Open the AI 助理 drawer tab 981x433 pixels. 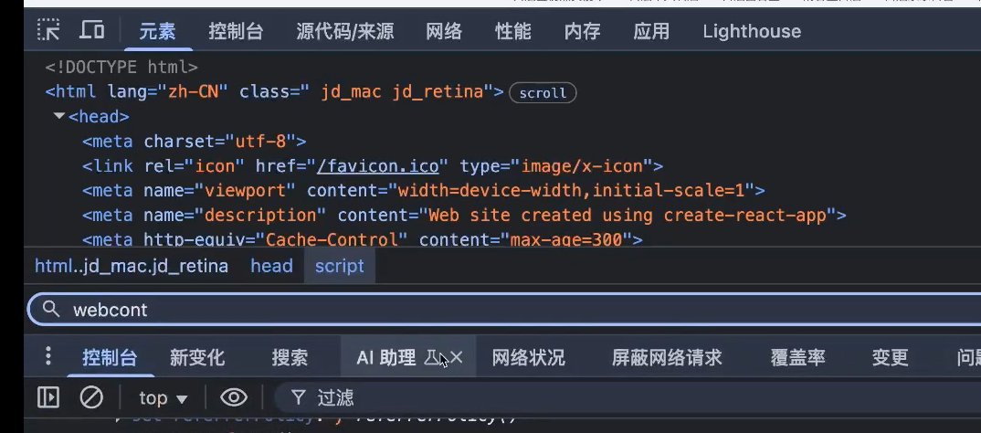point(386,358)
